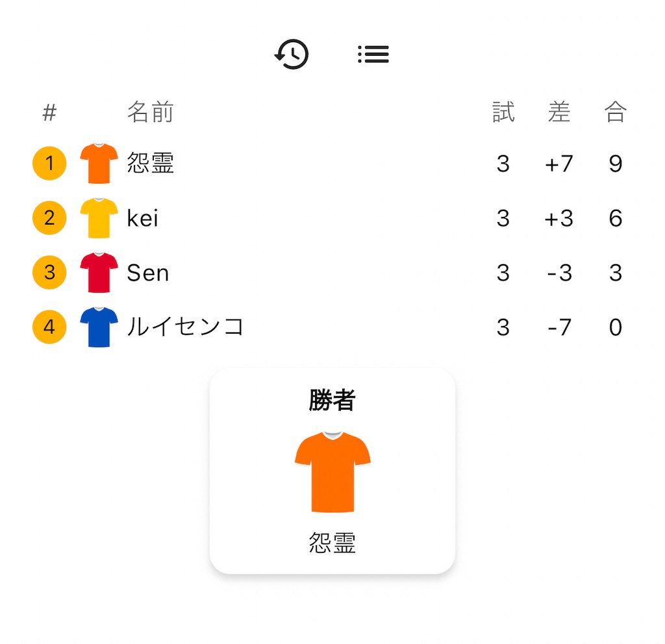The width and height of the screenshot is (665, 644).
Task: Select player name ルイセンコ in the table
Action: click(185, 327)
